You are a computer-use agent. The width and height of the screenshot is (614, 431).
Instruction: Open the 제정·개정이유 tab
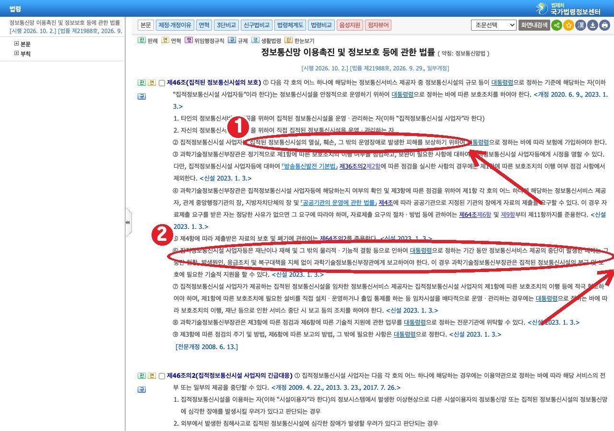click(x=175, y=25)
